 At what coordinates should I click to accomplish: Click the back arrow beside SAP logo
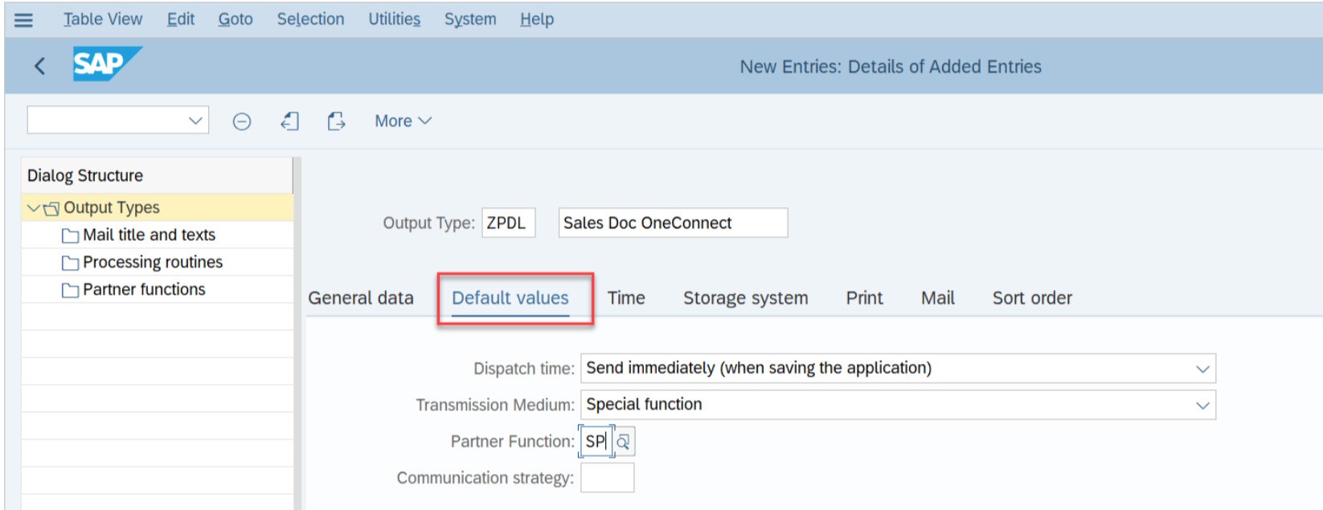pos(39,66)
